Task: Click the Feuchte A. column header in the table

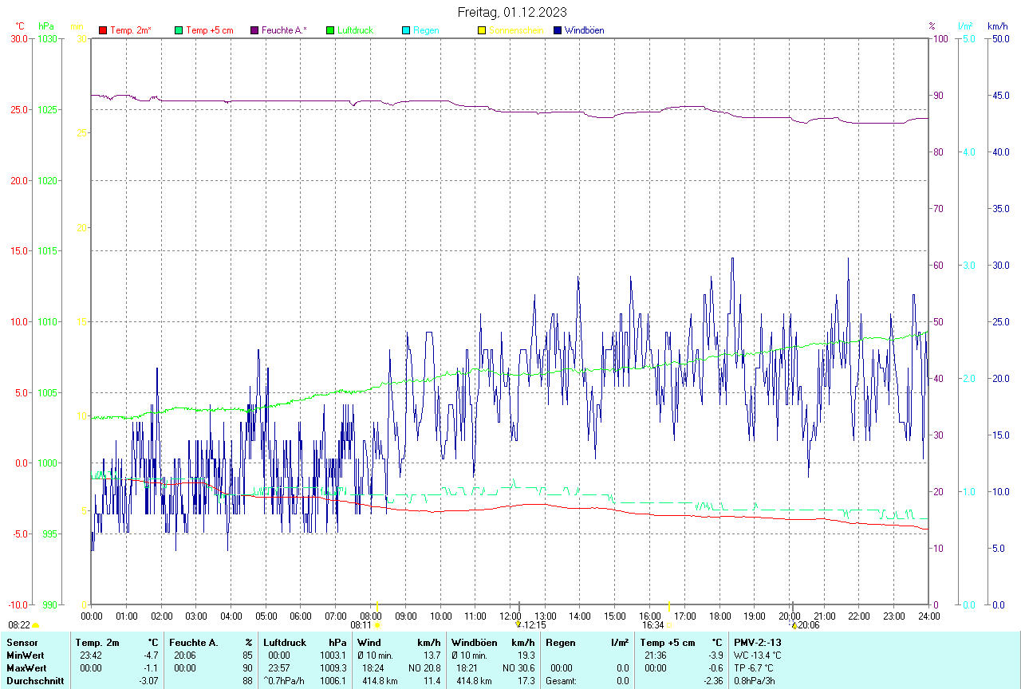Action: pos(192,643)
